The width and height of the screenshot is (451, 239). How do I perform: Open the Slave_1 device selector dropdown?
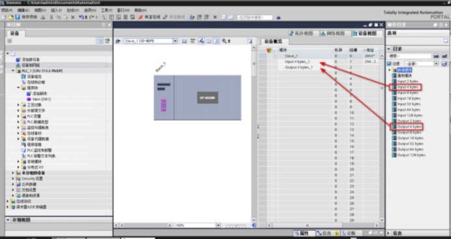[175, 41]
